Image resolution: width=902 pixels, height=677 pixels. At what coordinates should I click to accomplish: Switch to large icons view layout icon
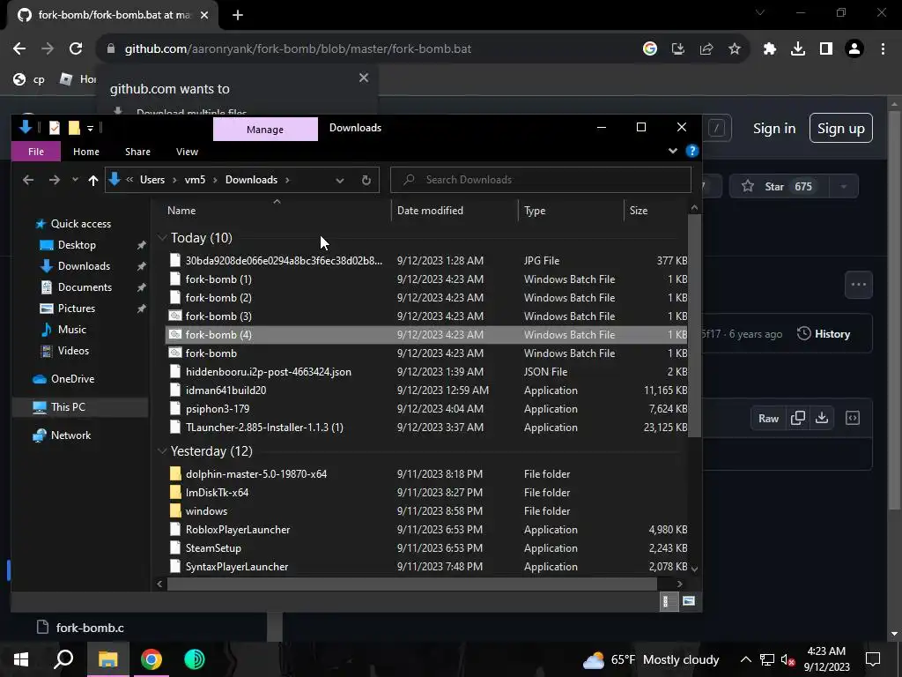click(689, 601)
